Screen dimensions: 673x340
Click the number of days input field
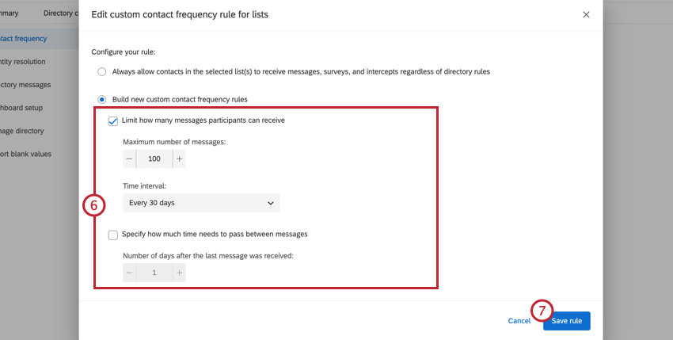154,273
